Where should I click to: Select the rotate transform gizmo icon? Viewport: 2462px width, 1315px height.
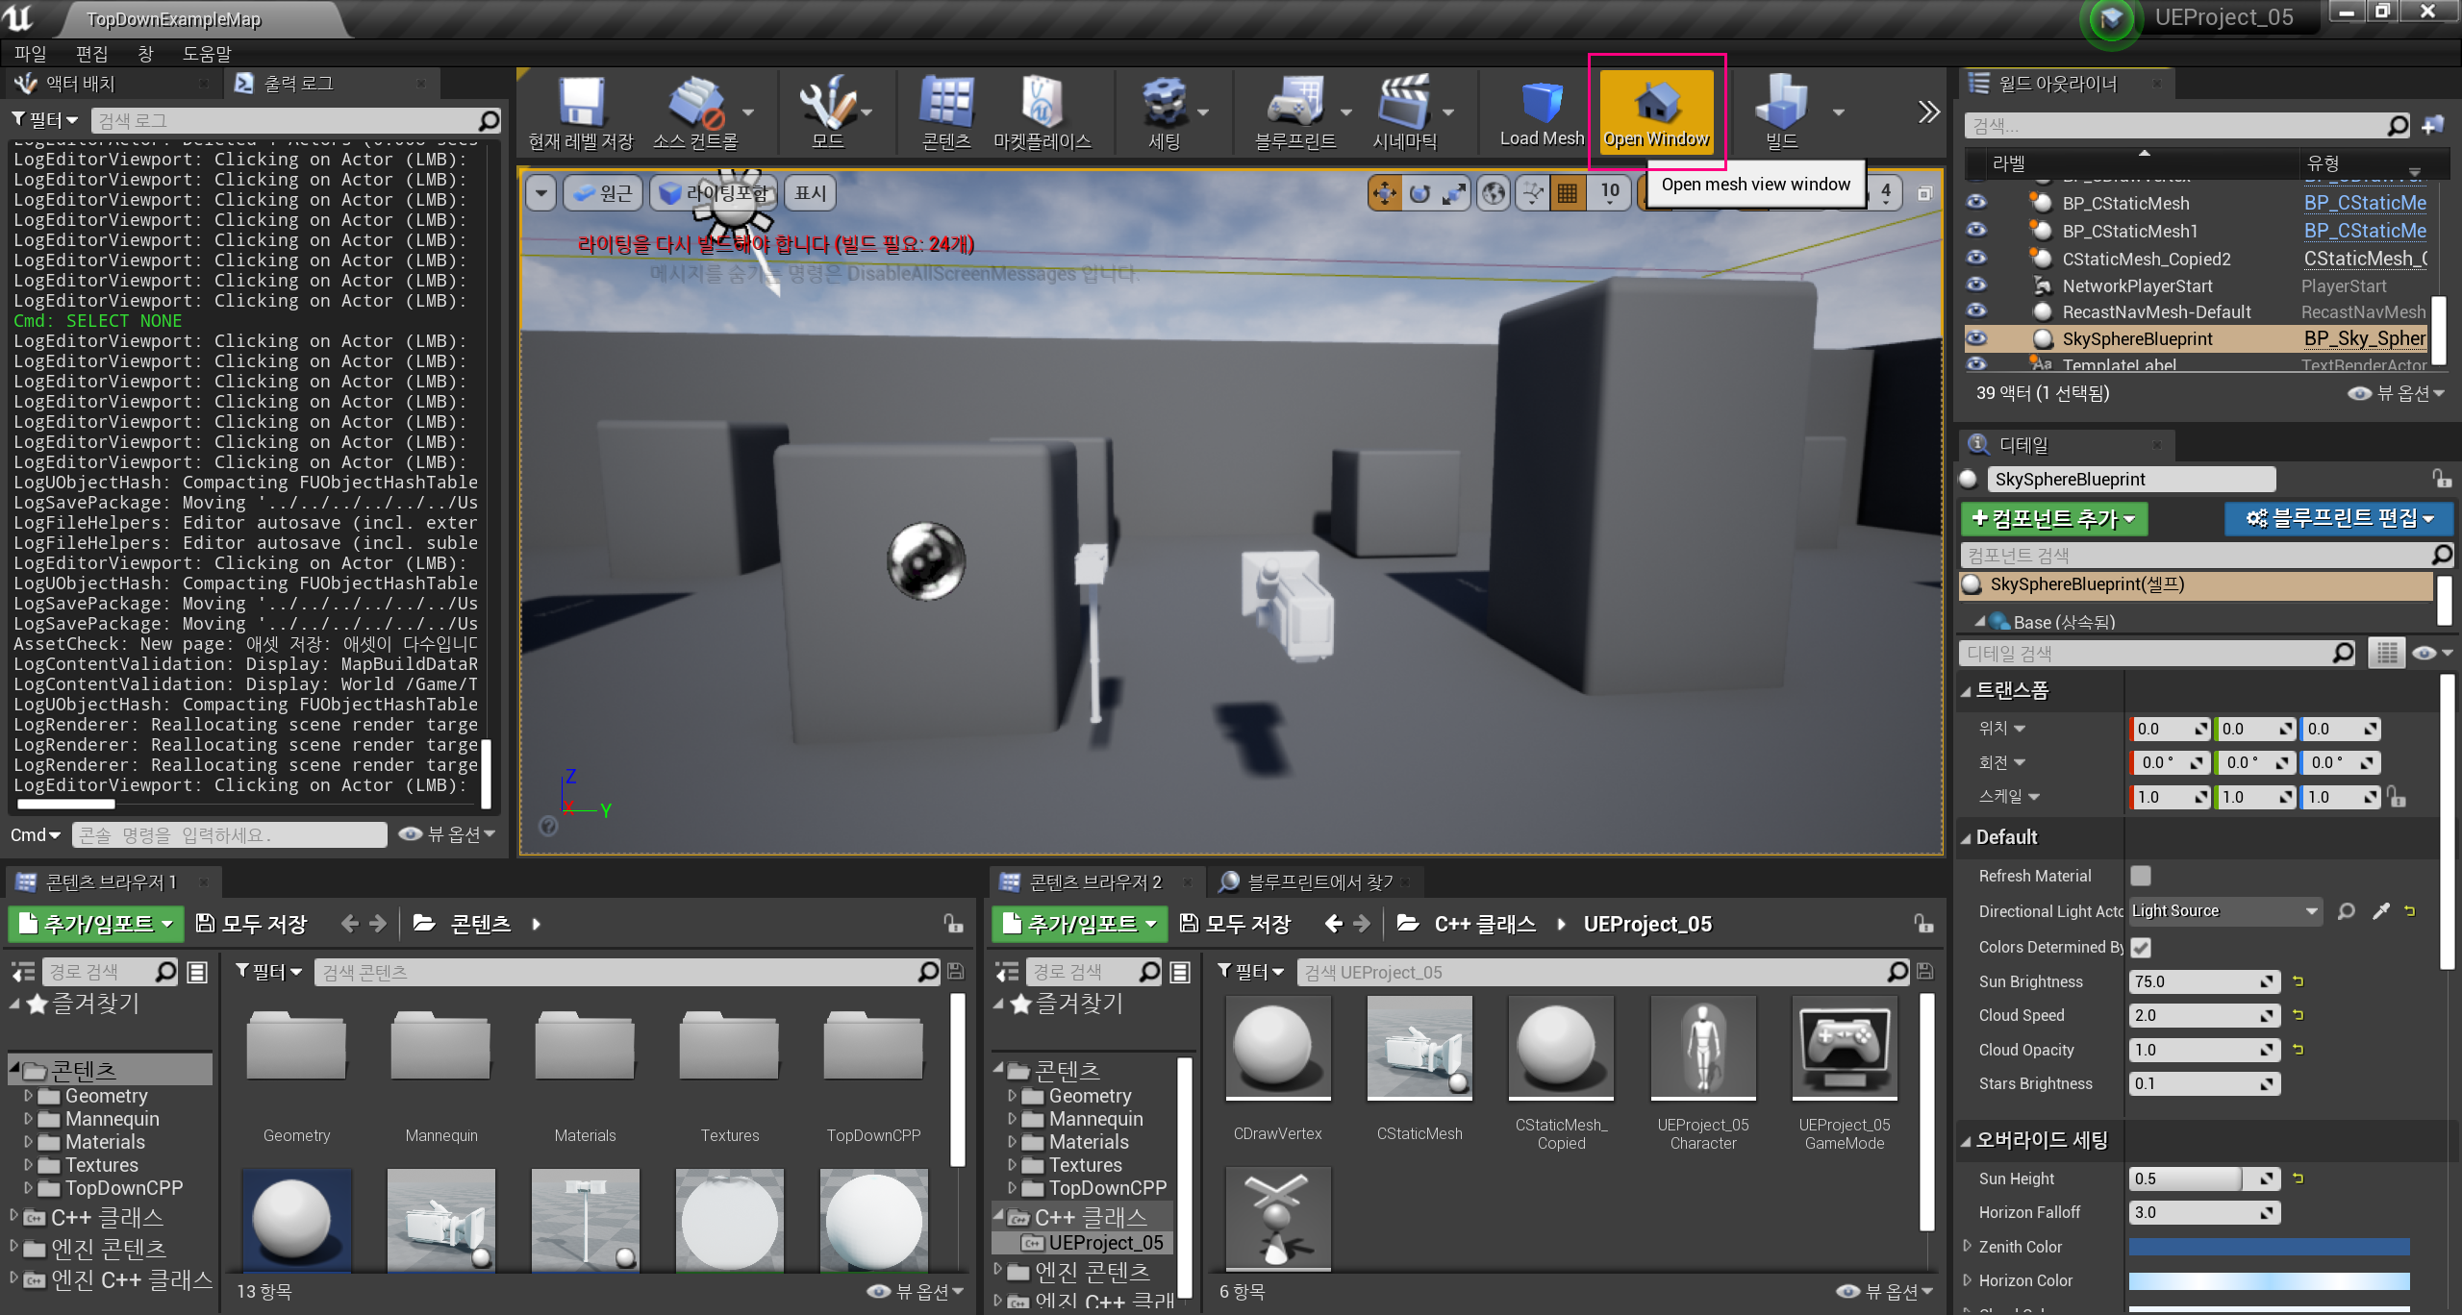tap(1419, 194)
